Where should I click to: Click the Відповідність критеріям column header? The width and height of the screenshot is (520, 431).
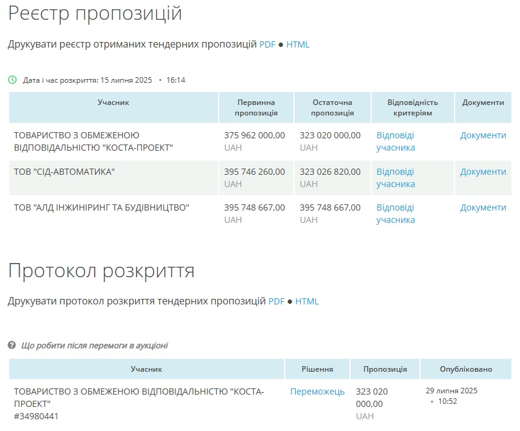pyautogui.click(x=413, y=107)
